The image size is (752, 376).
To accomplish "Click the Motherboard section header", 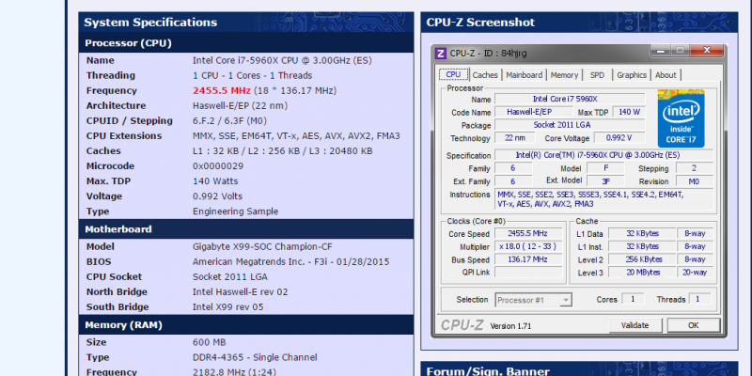I will click(246, 229).
